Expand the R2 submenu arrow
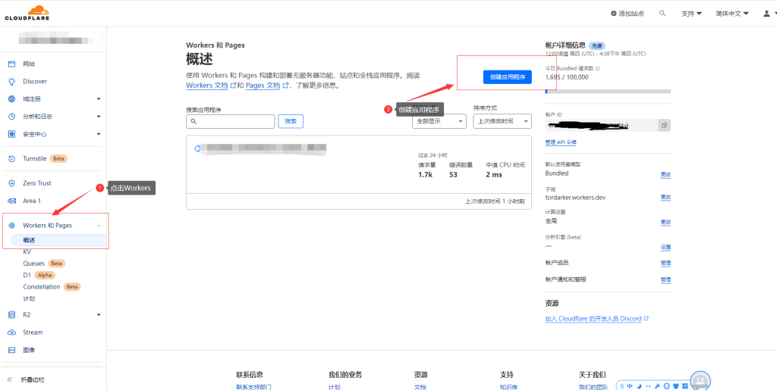 (99, 314)
